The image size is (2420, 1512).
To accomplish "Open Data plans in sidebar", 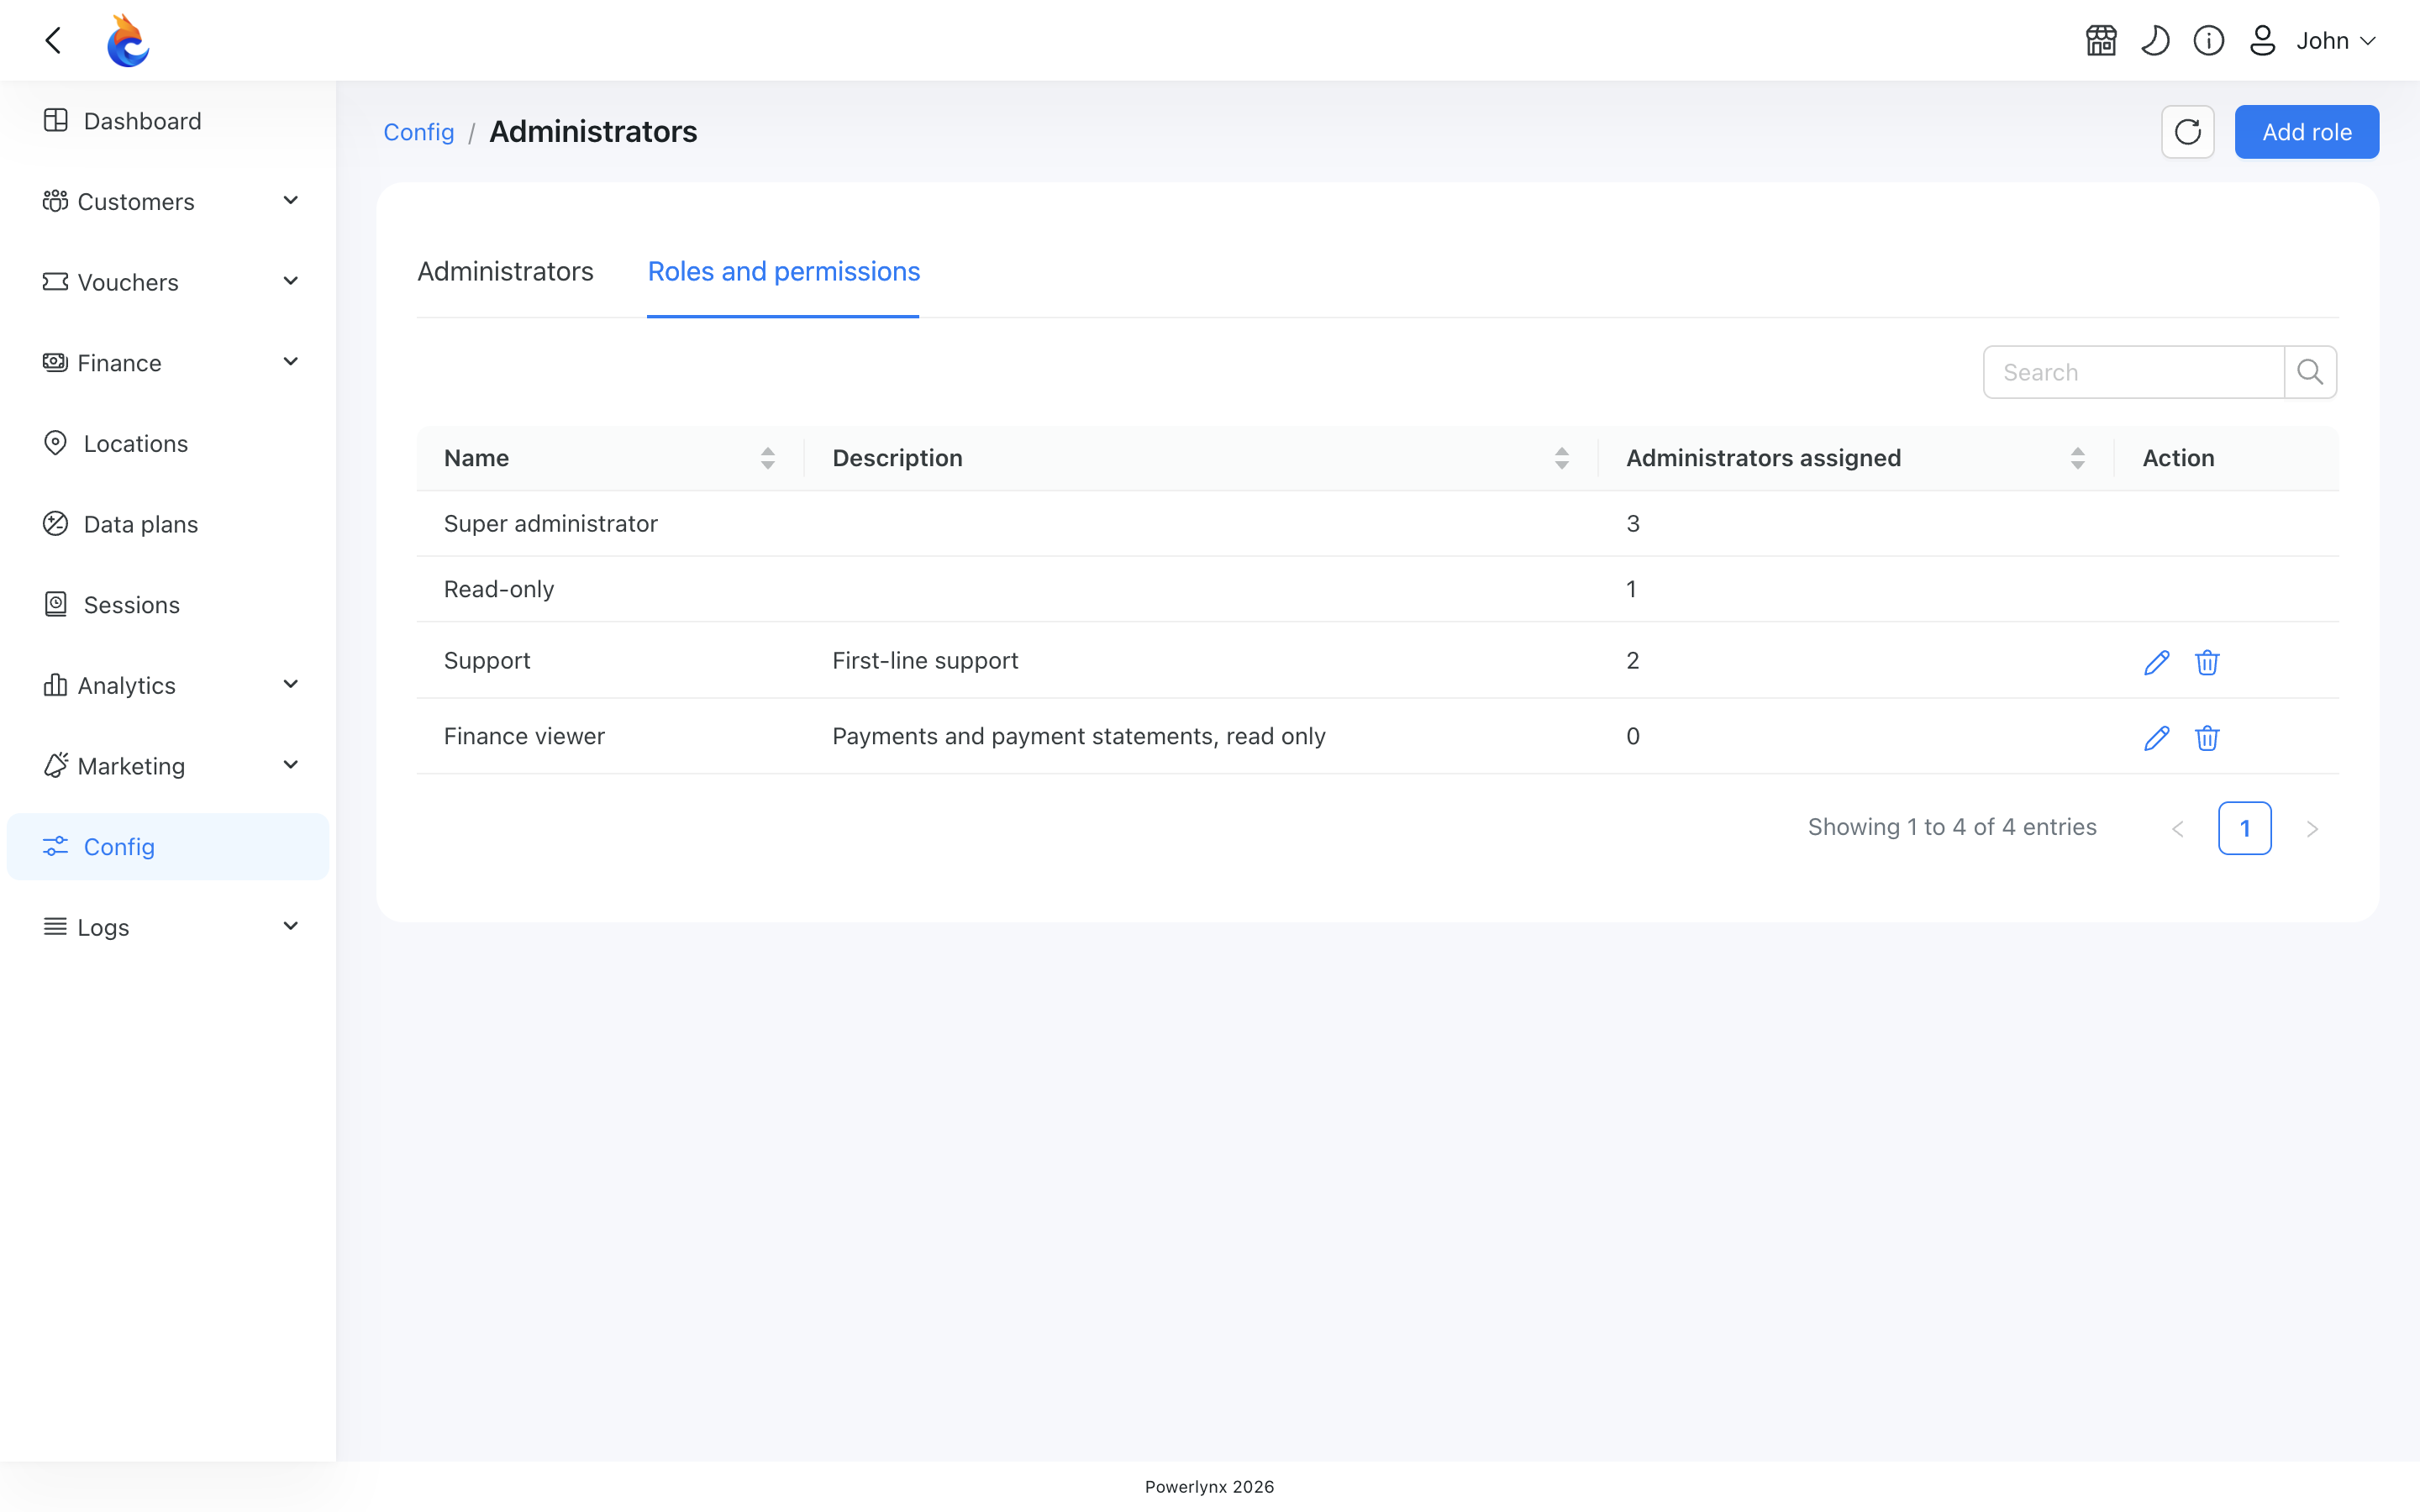I will point(168,524).
